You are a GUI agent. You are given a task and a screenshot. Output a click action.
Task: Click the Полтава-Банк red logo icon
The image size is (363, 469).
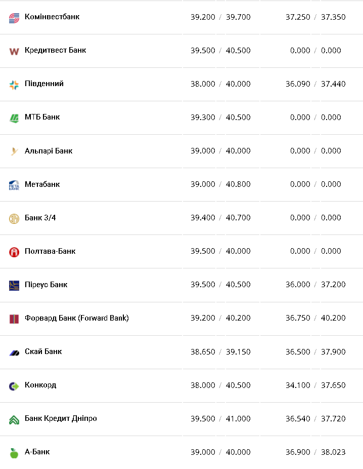(14, 252)
